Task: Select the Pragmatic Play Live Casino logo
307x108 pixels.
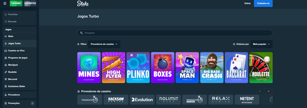Action: click(x=195, y=100)
